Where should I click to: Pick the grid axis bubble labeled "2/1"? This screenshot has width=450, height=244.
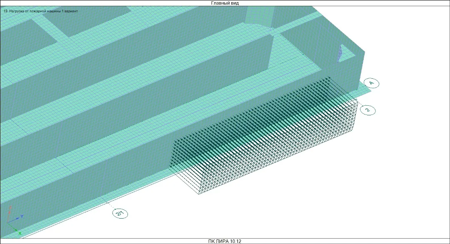120,214
